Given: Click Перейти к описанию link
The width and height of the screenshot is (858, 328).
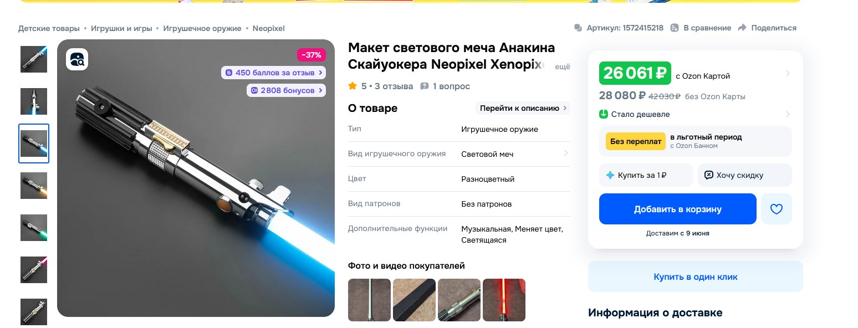Looking at the screenshot, I should 523,108.
